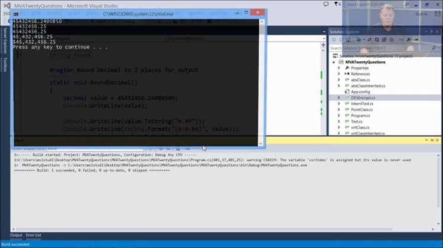This screenshot has height=248, width=443.
Task: Click the Solution Explorer home icon
Action: pyautogui.click(x=348, y=40)
